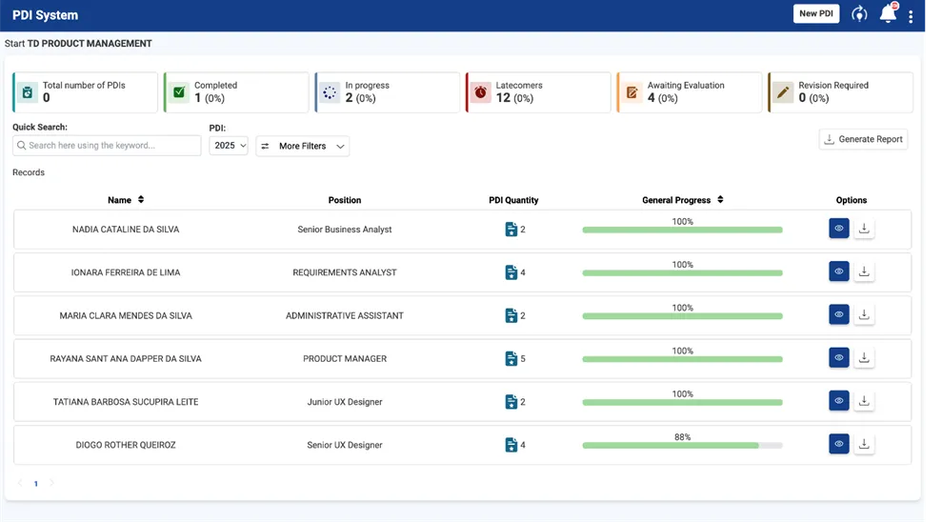Click Diogo's 88% progress bar
Viewport: 942px width, 522px height.
(x=683, y=446)
